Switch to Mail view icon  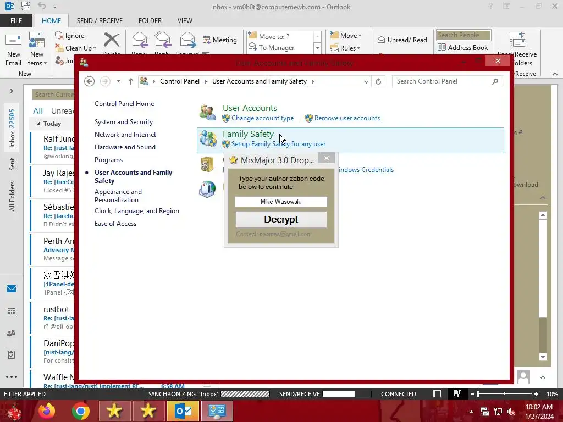pyautogui.click(x=12, y=289)
